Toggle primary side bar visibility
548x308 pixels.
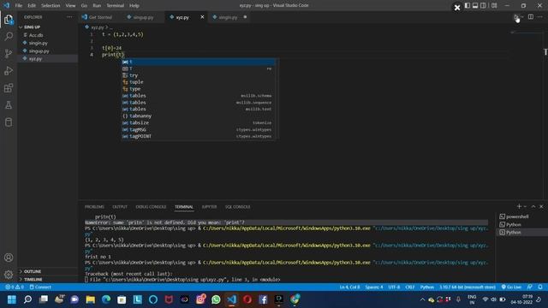(x=468, y=6)
